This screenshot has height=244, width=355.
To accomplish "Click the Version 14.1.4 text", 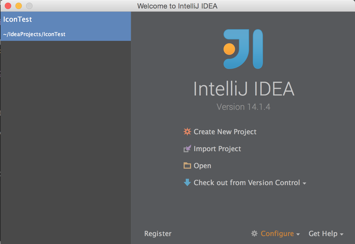I will (243, 107).
